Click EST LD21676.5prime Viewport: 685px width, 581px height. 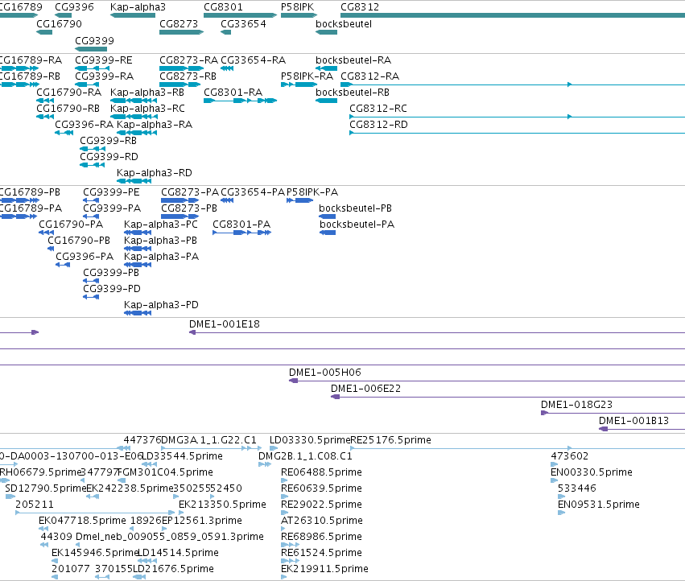(174, 569)
